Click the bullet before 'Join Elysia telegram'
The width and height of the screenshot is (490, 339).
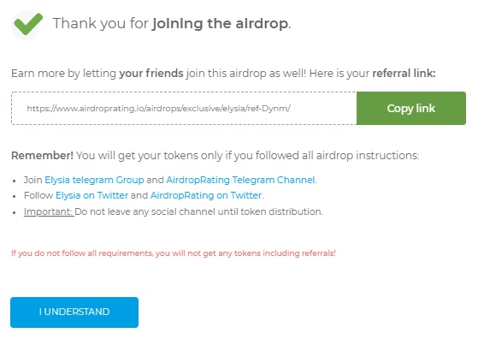point(15,181)
